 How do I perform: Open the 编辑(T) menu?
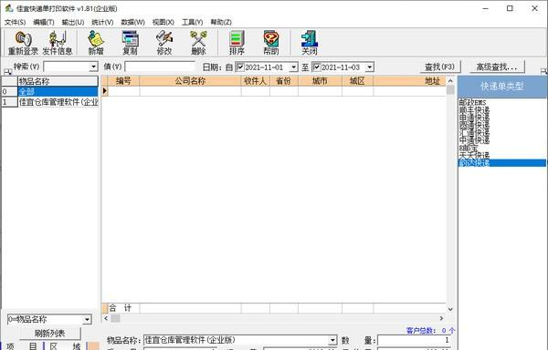[x=44, y=22]
